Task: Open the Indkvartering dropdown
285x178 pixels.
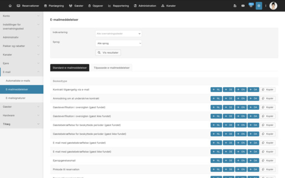Action: pyautogui.click(x=119, y=34)
